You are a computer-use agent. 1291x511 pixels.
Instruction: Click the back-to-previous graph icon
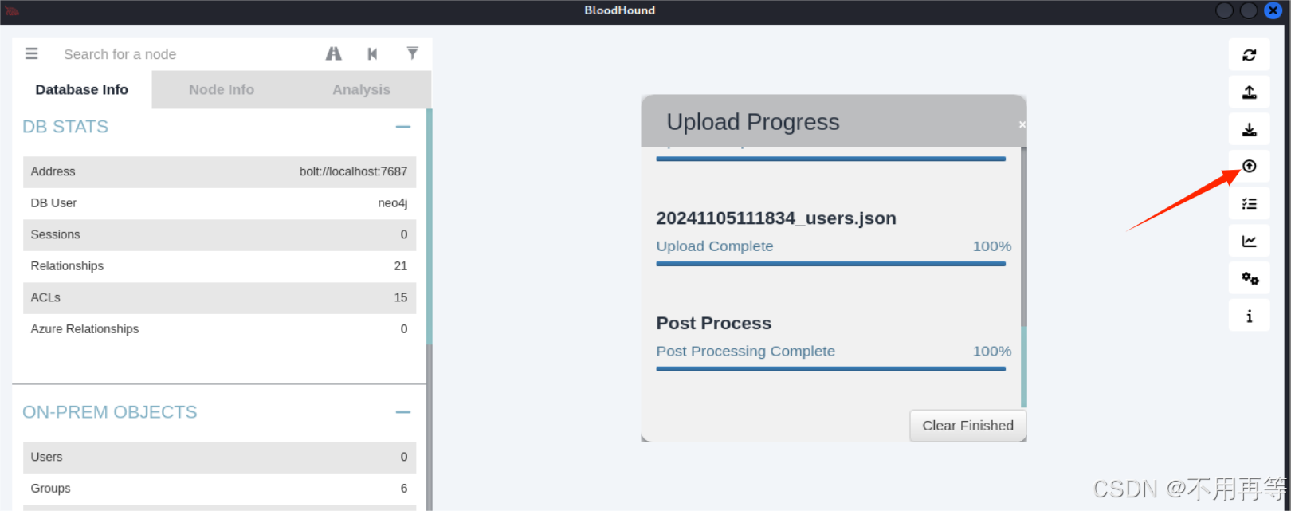pyautogui.click(x=372, y=53)
